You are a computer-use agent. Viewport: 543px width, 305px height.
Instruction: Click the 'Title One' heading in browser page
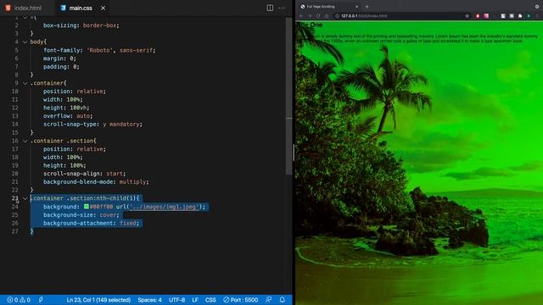pos(309,25)
